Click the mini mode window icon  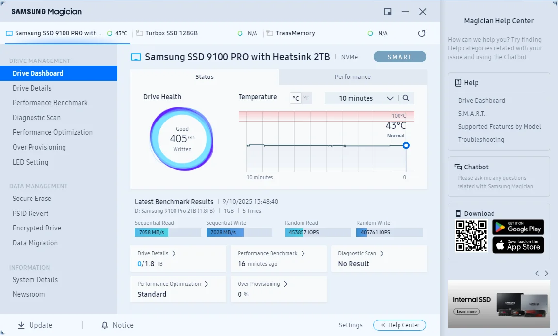pos(388,12)
